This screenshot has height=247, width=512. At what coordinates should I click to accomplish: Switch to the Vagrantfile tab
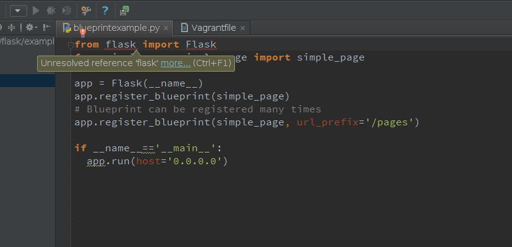(213, 28)
